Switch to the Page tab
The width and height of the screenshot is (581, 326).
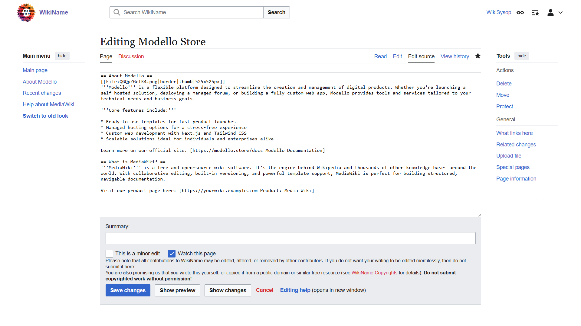[106, 56]
